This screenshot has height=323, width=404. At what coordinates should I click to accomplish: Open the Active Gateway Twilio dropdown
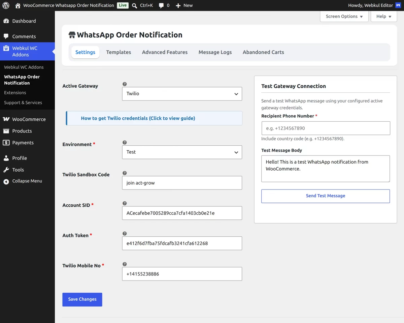[182, 94]
